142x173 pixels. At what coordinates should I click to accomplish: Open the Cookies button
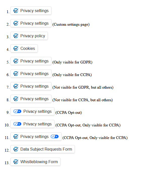(x=24, y=48)
